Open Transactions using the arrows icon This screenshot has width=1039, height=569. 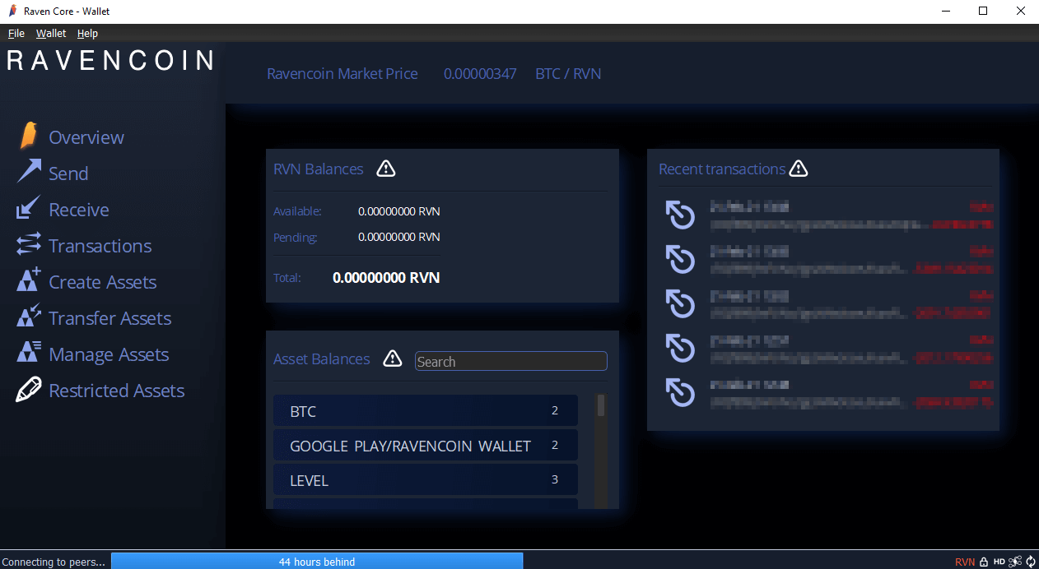click(27, 245)
